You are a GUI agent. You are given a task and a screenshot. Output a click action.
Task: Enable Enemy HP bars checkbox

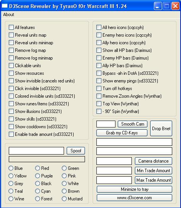tap(99, 58)
